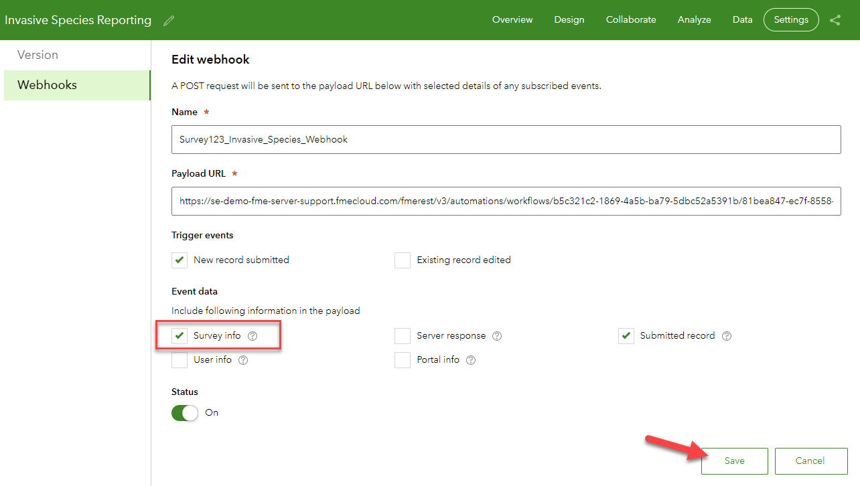Save the webhook changes
This screenshot has width=860, height=486.
click(734, 461)
